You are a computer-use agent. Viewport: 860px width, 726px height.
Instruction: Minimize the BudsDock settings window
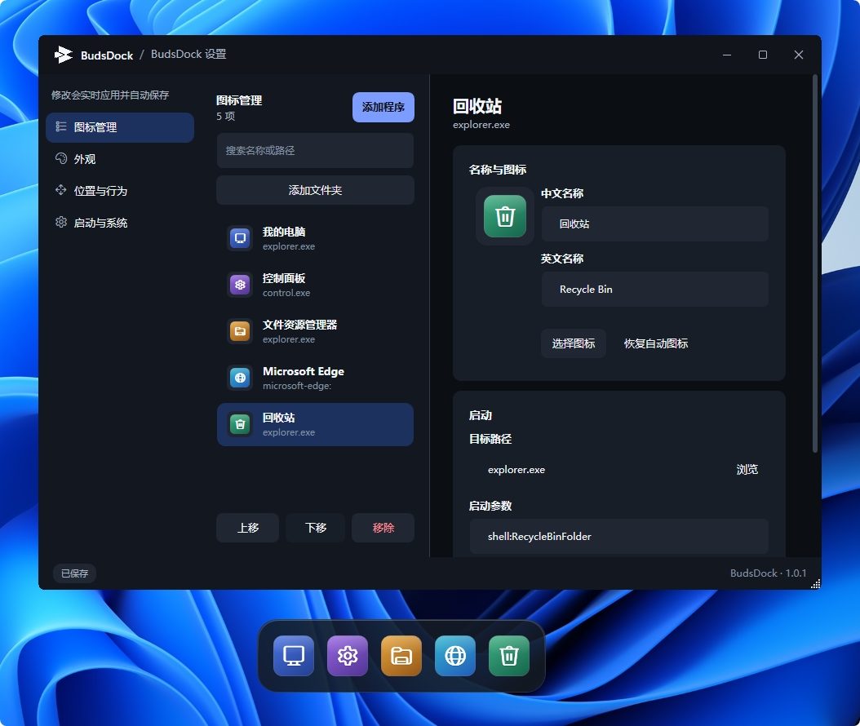(727, 55)
